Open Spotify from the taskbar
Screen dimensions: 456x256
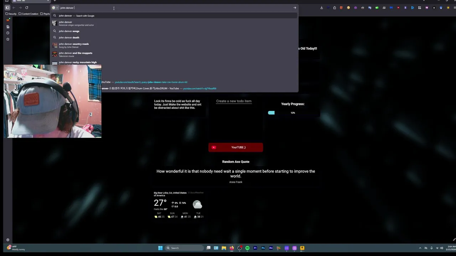(247, 248)
